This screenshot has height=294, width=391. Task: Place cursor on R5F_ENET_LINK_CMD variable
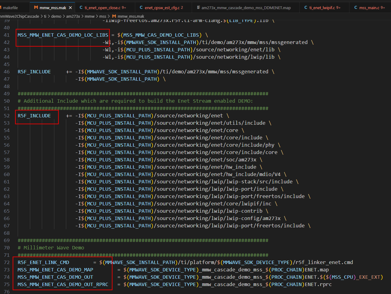[x=43, y=263]
